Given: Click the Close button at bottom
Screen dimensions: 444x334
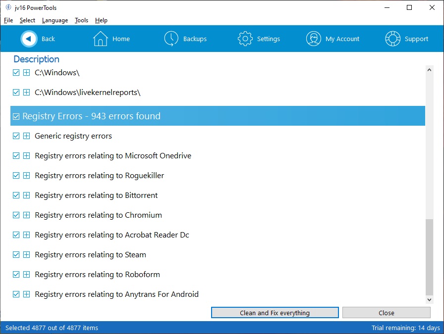Looking at the screenshot, I should 386,313.
